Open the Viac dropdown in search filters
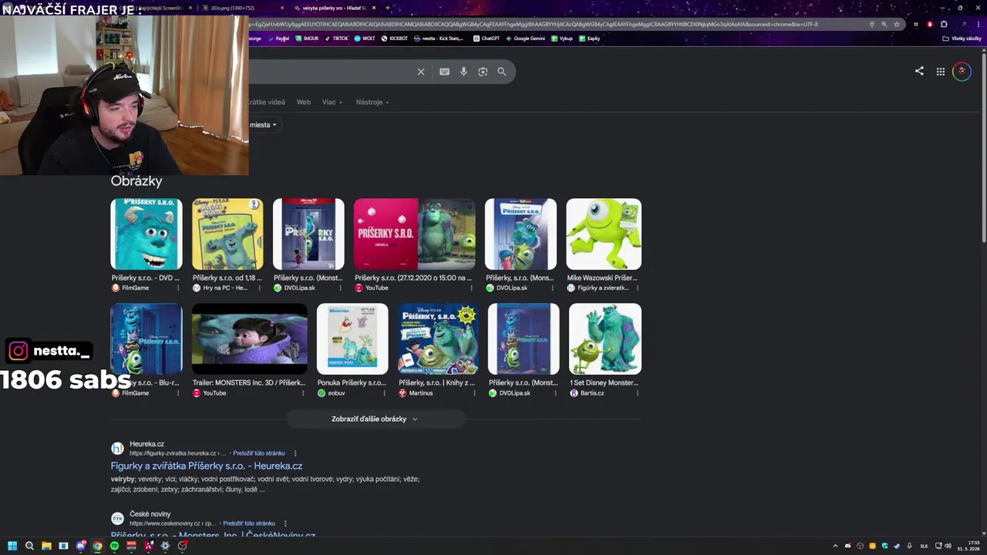Viewport: 987px width, 555px height. click(332, 102)
